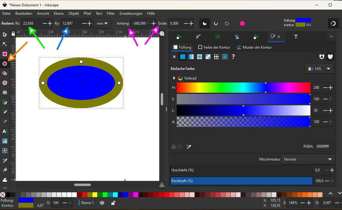Close the fill and stroke panel tab
342x210 pixels.
tap(279, 37)
